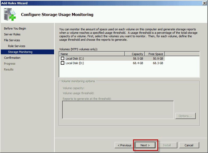Sort by Capacity column header

(135, 54)
